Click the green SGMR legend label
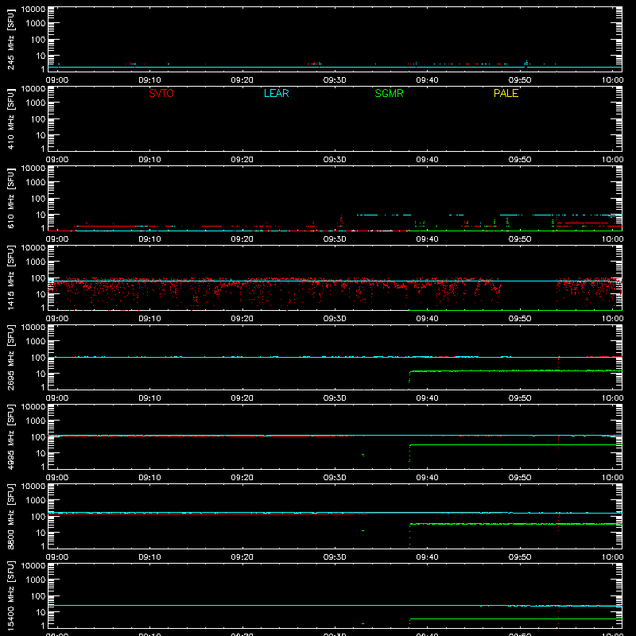Screen dimensions: 636x636 coord(389,93)
